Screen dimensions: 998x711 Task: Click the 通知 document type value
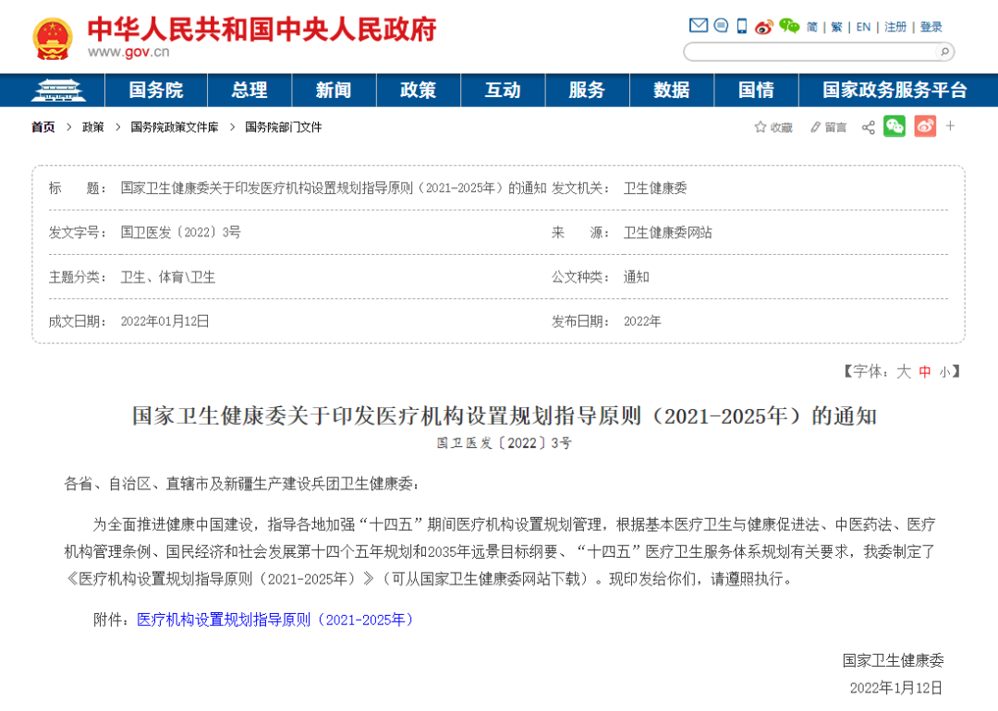(637, 277)
